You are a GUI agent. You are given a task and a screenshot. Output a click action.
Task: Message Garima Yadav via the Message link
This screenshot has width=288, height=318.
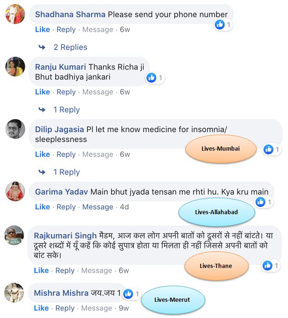pyautogui.click(x=98, y=207)
